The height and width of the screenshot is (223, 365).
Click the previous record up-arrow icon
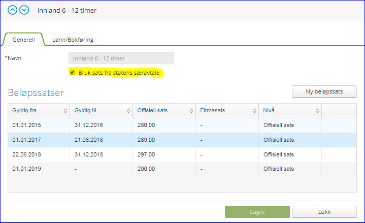(13, 10)
